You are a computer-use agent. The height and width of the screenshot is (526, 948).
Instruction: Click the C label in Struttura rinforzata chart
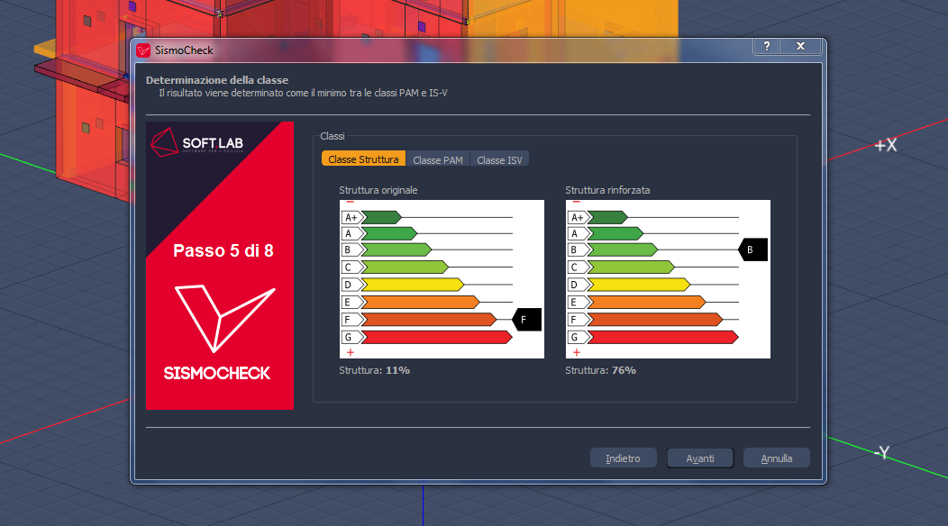click(x=576, y=268)
